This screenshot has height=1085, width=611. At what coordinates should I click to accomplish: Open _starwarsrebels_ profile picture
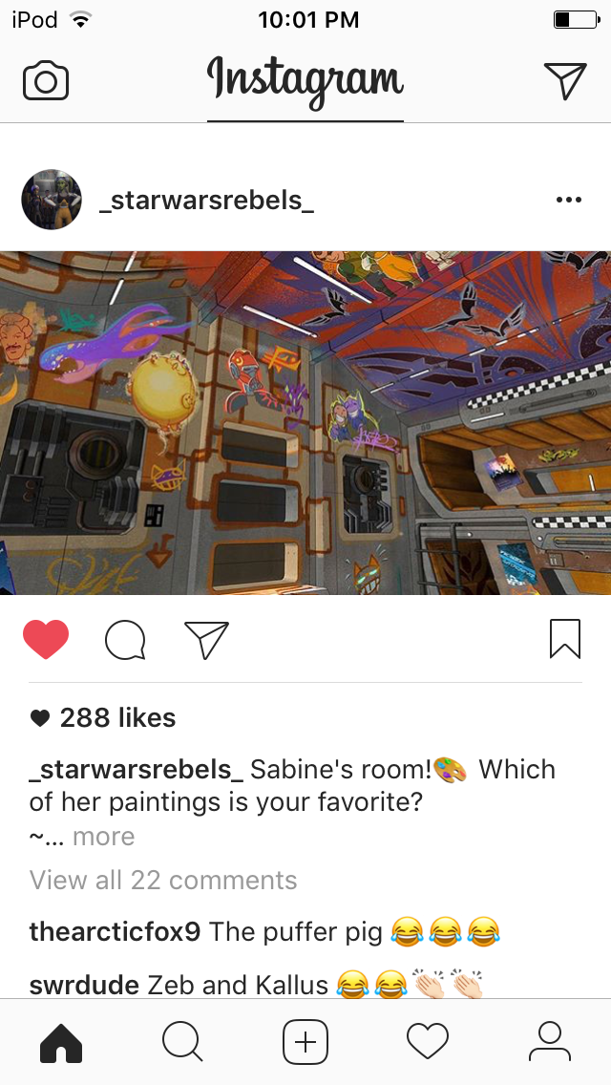pos(52,200)
